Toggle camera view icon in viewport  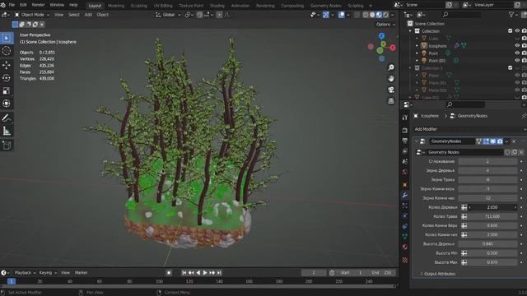pos(391,90)
